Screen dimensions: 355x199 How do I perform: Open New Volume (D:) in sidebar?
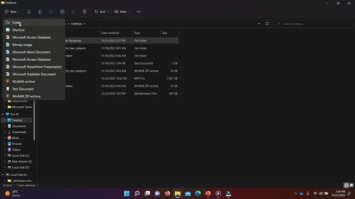pyautogui.click(x=22, y=161)
